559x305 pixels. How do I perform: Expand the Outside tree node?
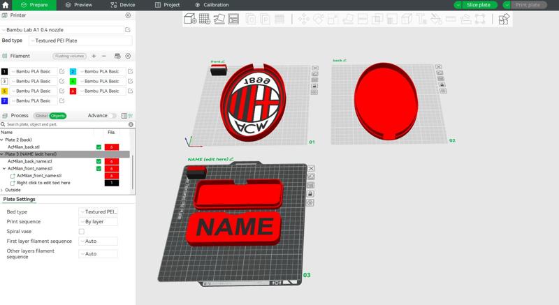(x=2, y=190)
